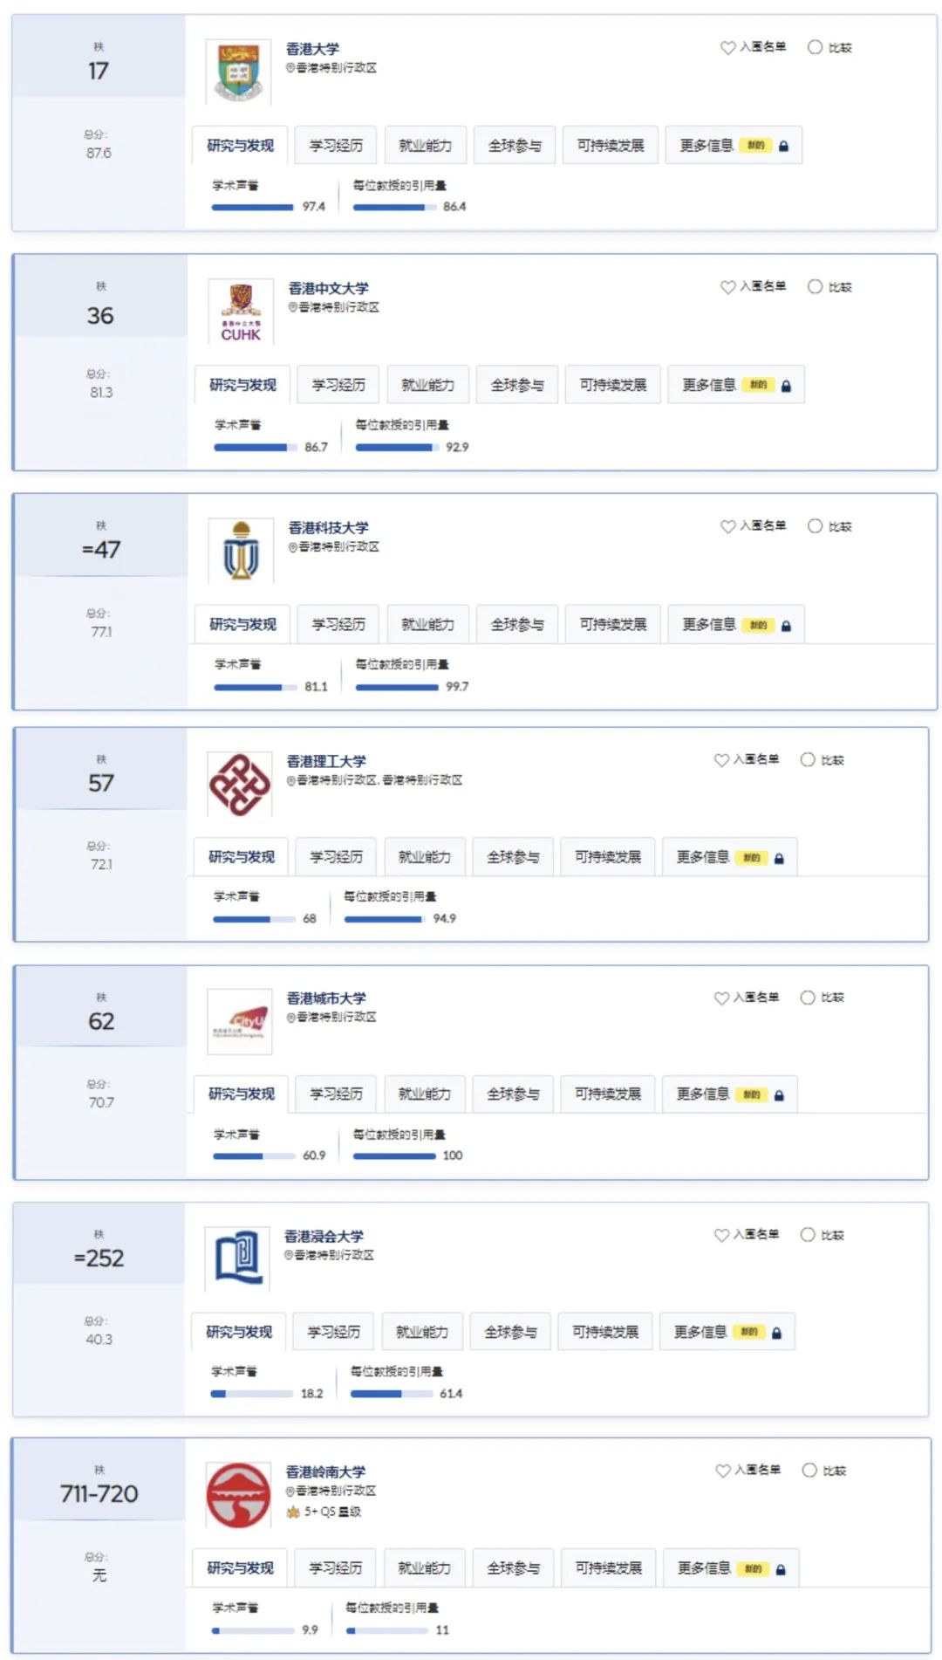Click the 5+ QS 星级 badge
The height and width of the screenshot is (1660, 942).
coord(324,1512)
